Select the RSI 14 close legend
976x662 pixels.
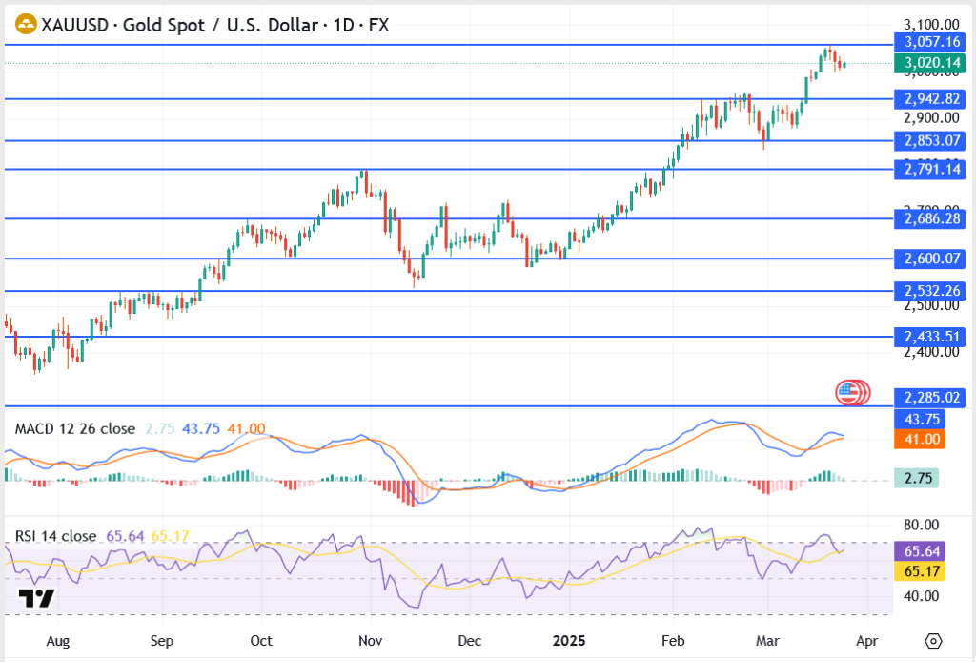pyautogui.click(x=55, y=536)
